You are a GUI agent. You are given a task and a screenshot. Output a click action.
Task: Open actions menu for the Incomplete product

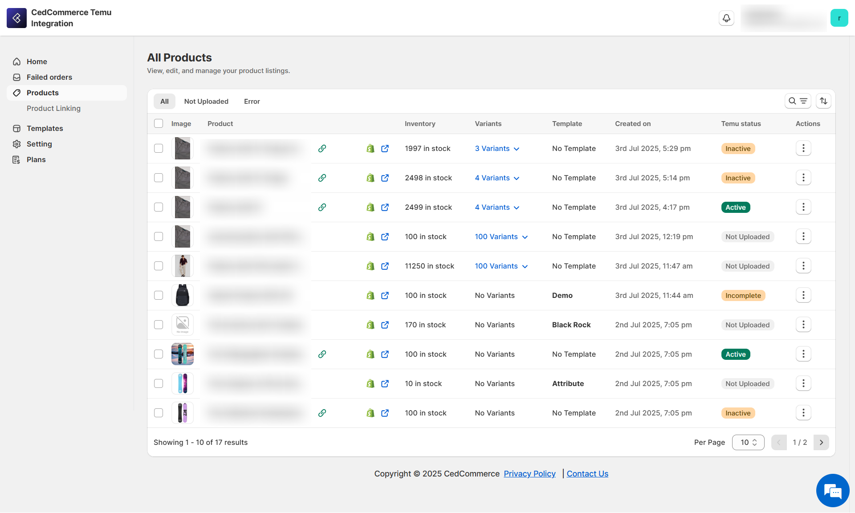[803, 295]
